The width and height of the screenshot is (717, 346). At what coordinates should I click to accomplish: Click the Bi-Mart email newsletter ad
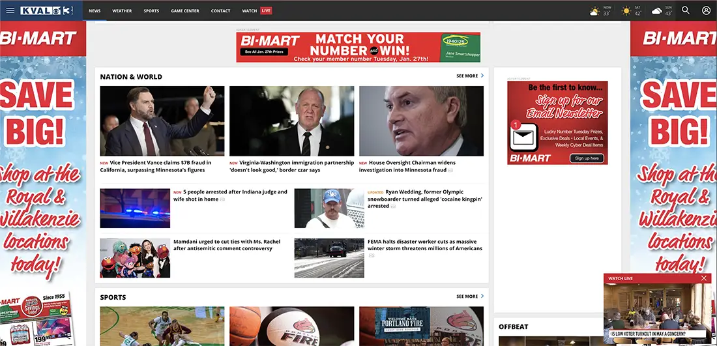click(x=557, y=123)
